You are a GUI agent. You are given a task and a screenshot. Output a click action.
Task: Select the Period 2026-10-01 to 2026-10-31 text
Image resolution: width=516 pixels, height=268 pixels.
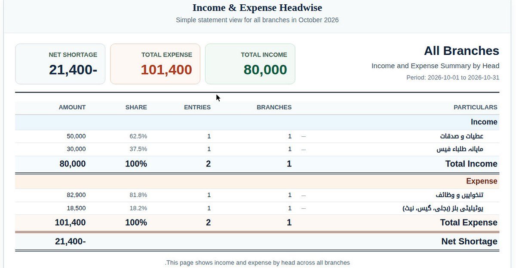pyautogui.click(x=453, y=78)
